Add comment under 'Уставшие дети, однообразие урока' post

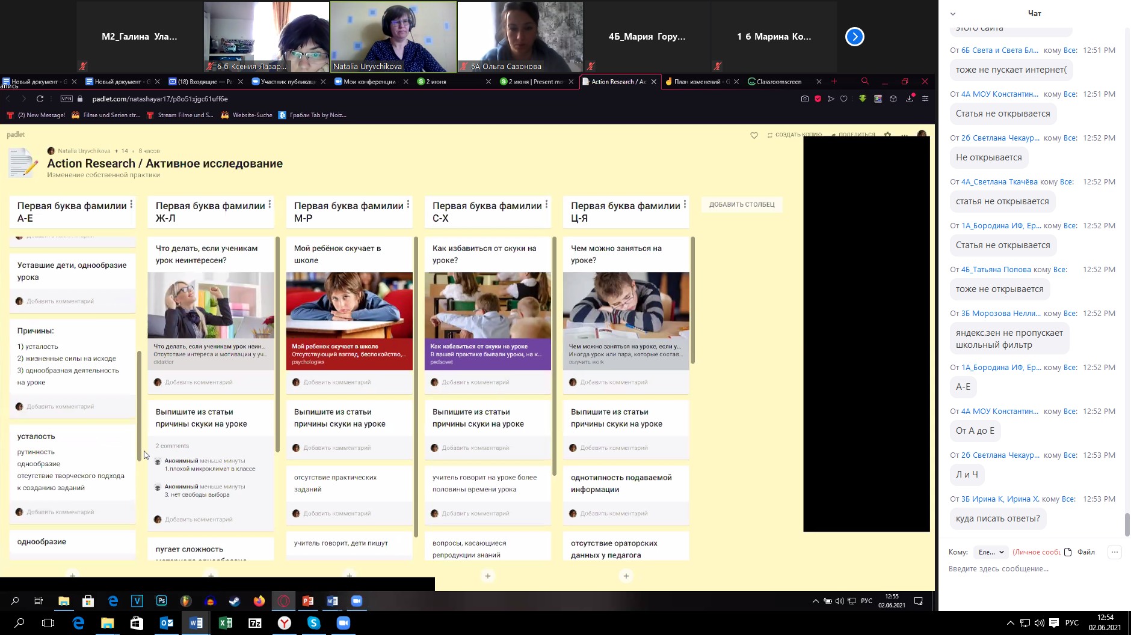tap(60, 301)
